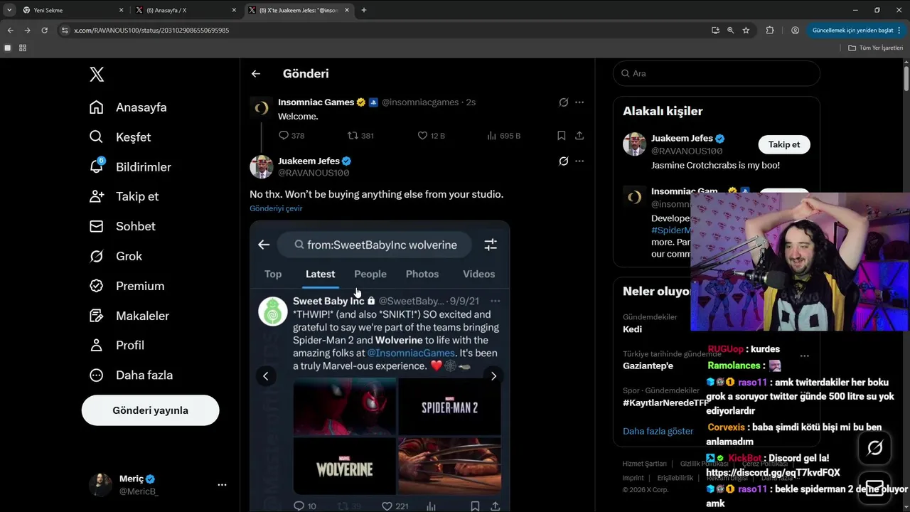Open Imprint footer link

tap(633, 478)
